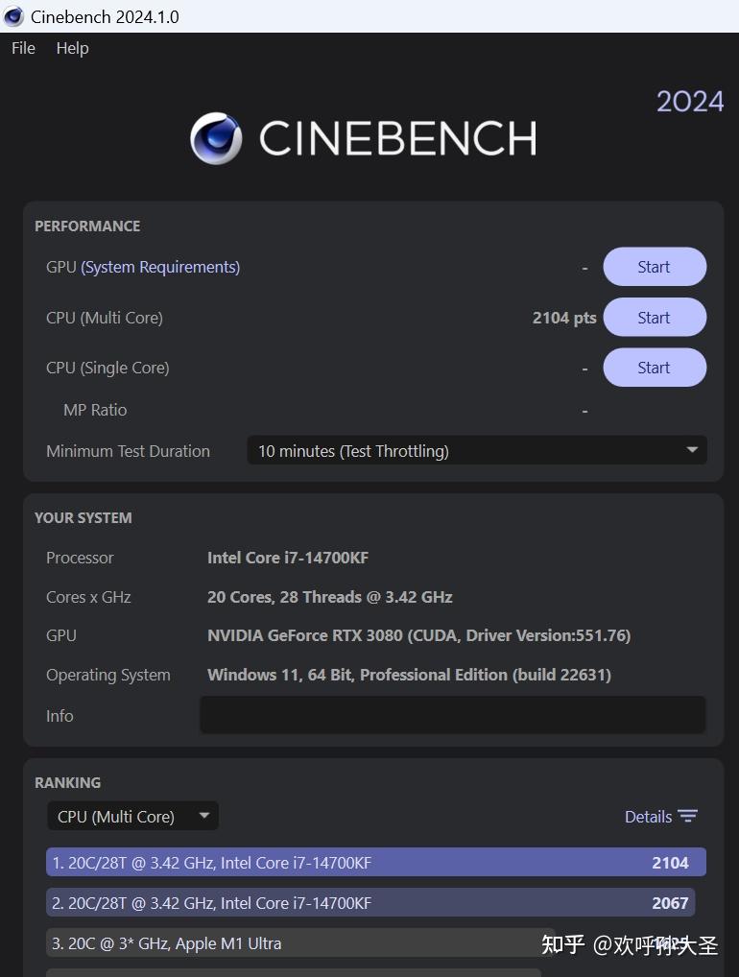Image resolution: width=739 pixels, height=977 pixels.
Task: Click the Minimum Test Duration dropdown arrow
Action: (693, 450)
